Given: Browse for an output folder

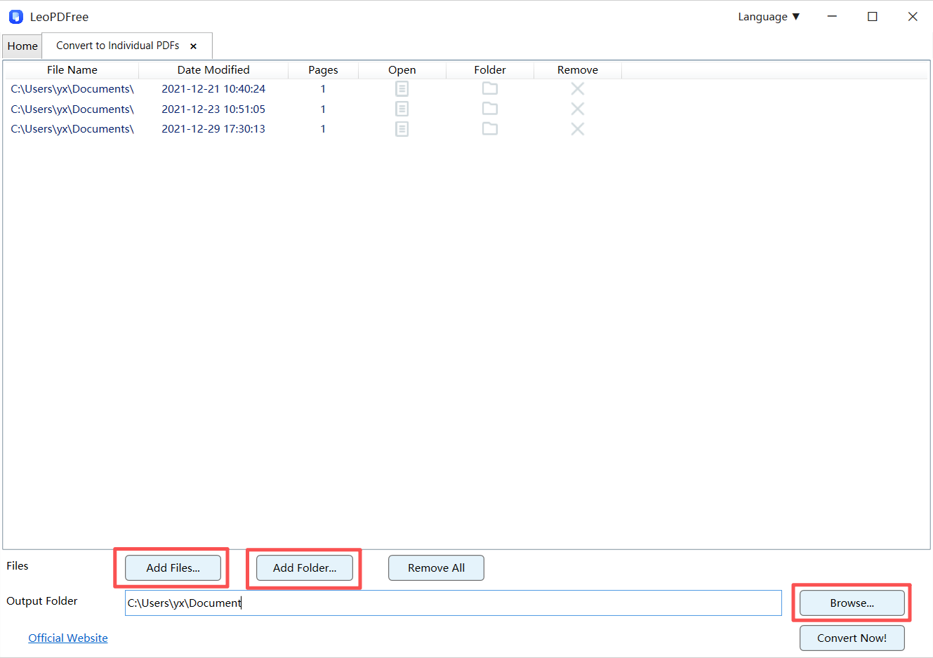Looking at the screenshot, I should pyautogui.click(x=852, y=603).
